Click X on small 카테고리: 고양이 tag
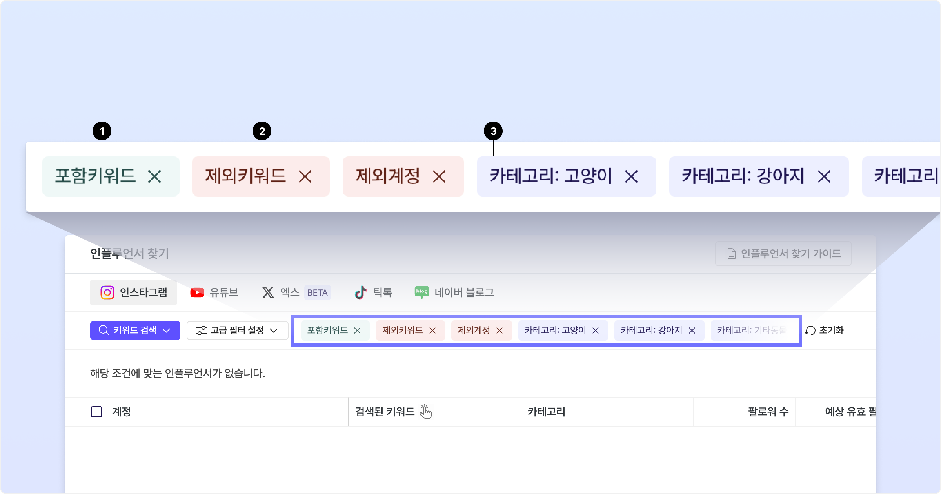941x494 pixels. coord(596,331)
